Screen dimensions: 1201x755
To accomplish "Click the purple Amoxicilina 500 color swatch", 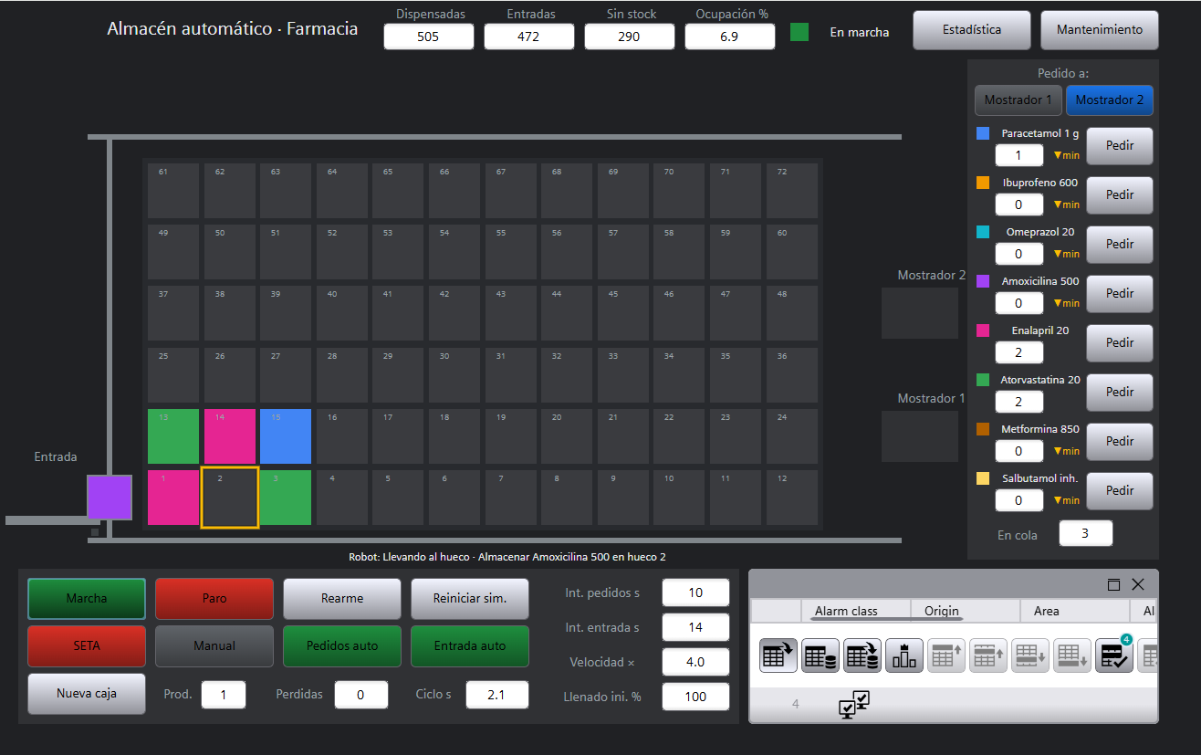I will click(983, 281).
